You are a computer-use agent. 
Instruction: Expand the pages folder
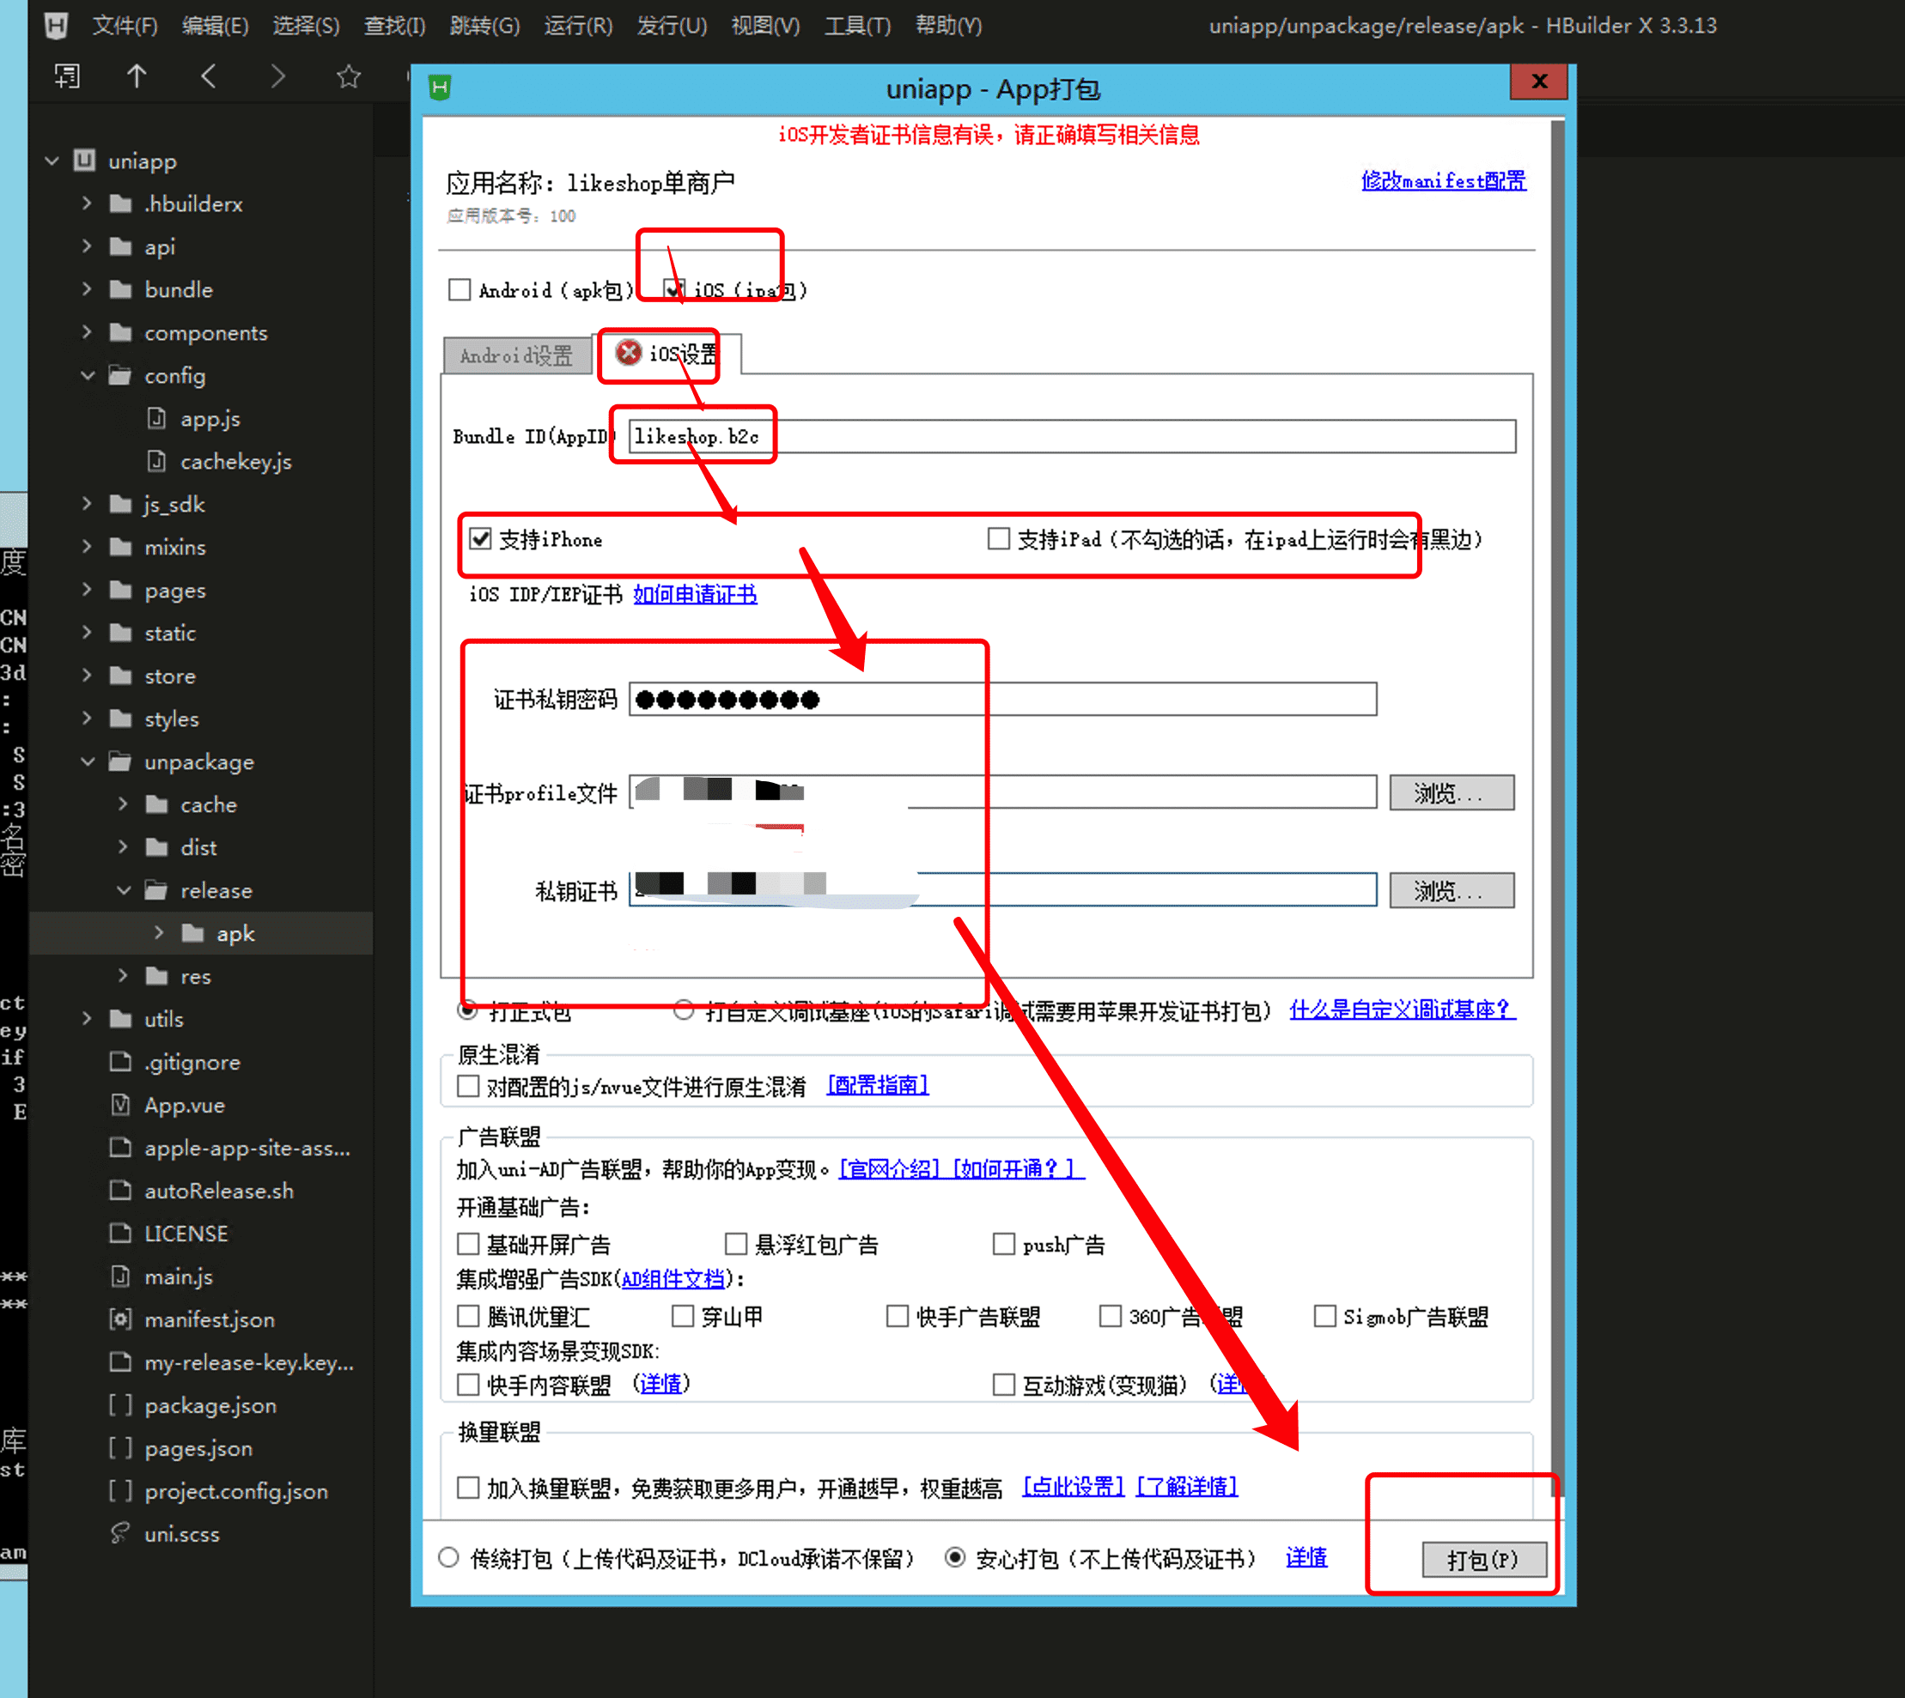pos(87,590)
